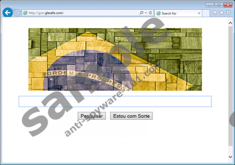This screenshot has width=235, height=165.
Task: Click the vertical scrollbar down arrow
Action: click(230, 160)
